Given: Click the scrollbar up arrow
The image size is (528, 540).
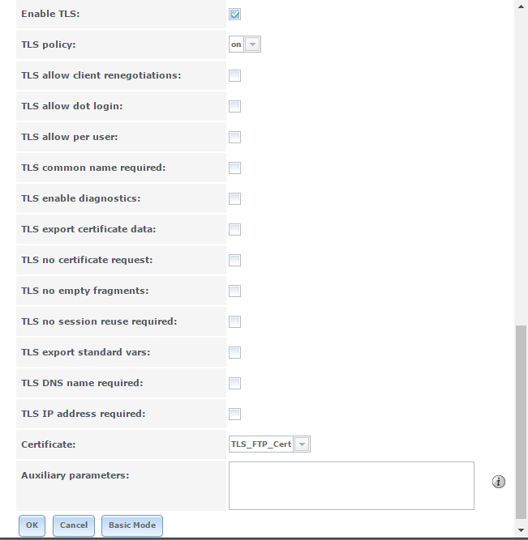Looking at the screenshot, I should pyautogui.click(x=521, y=6).
